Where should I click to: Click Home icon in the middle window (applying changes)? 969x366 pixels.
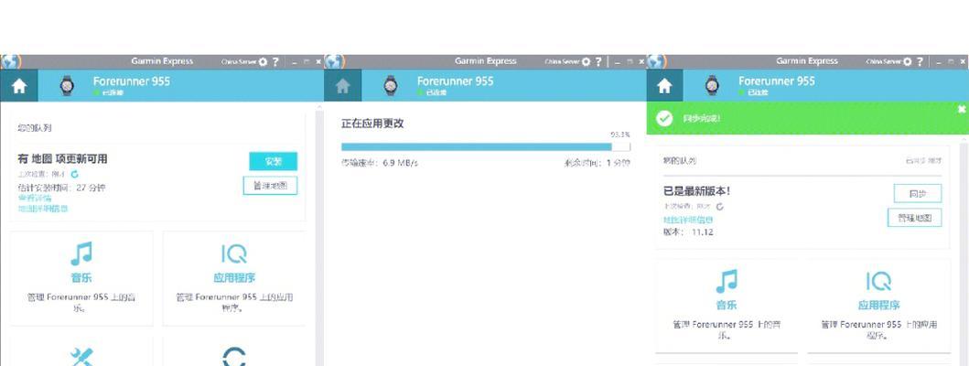(x=343, y=86)
